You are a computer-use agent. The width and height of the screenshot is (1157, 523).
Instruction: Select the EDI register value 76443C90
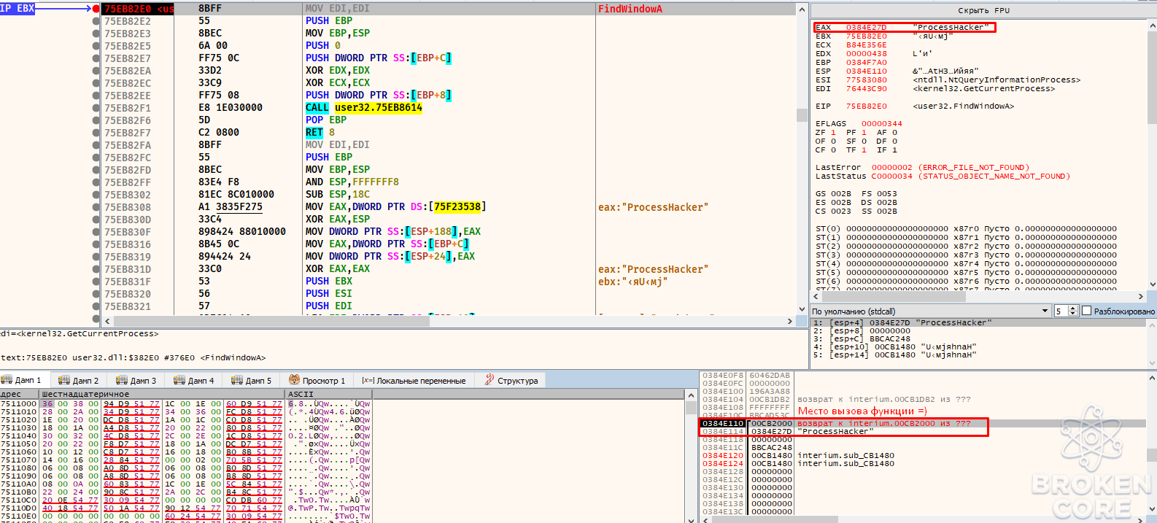(866, 89)
